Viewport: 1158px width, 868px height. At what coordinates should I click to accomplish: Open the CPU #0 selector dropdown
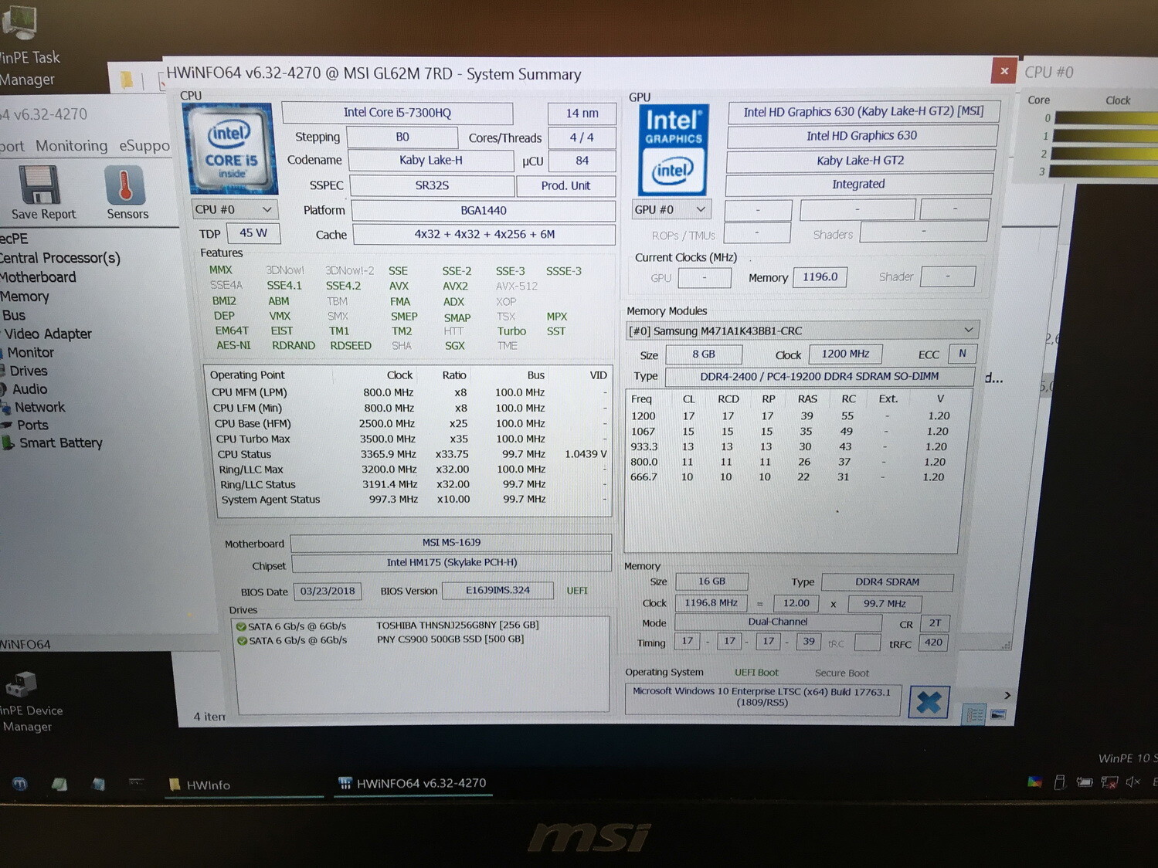234,209
